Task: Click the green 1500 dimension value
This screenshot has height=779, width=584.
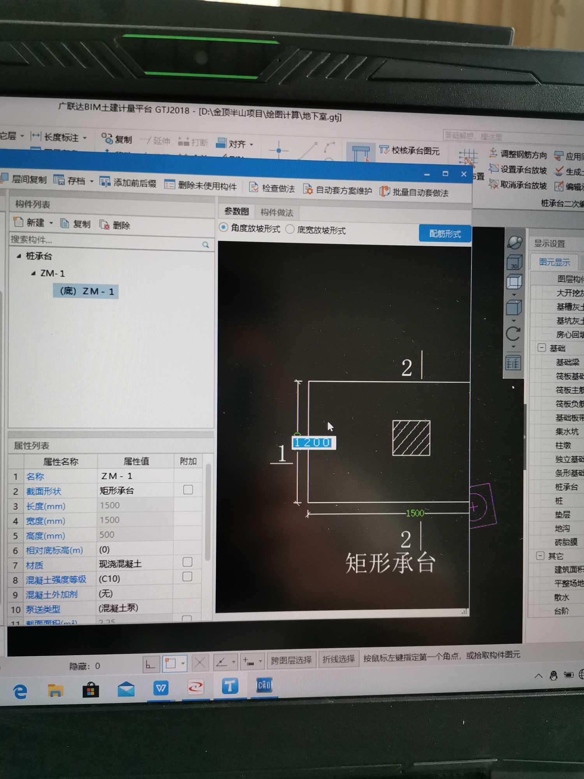Action: click(415, 513)
